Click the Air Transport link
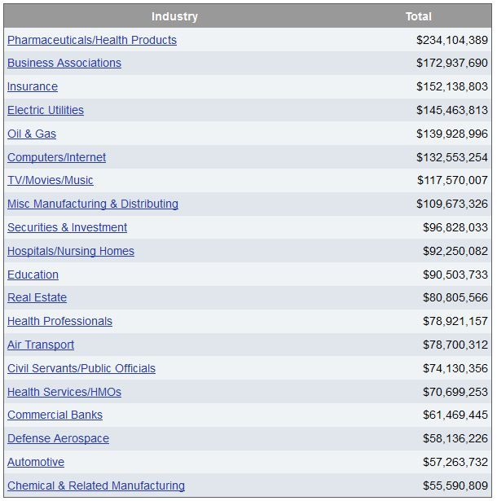This screenshot has height=501, width=497. tap(41, 345)
